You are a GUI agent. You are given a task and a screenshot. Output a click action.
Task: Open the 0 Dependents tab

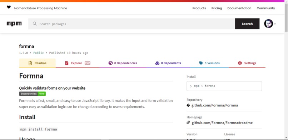168,63
